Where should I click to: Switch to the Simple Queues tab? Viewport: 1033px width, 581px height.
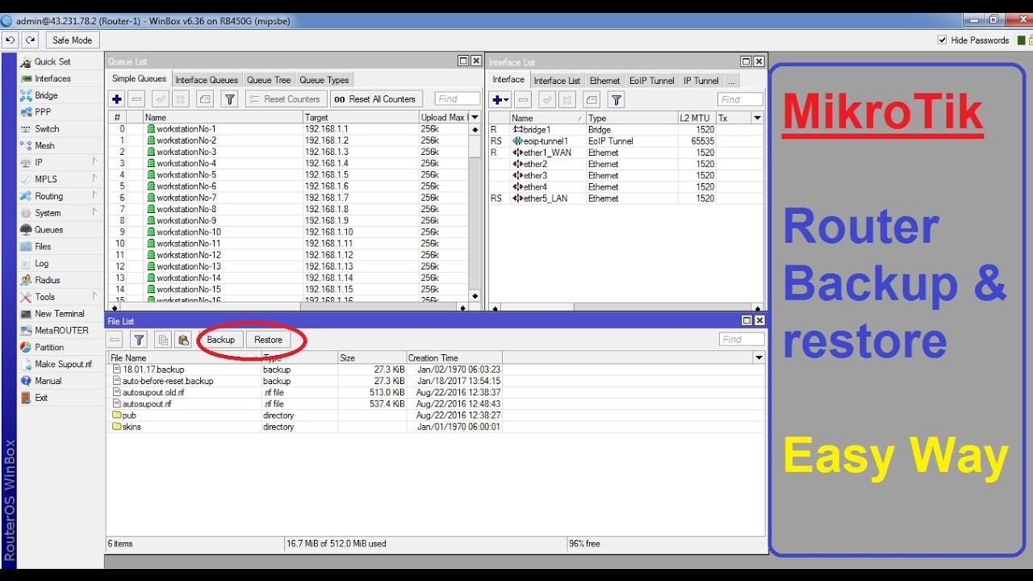[139, 79]
